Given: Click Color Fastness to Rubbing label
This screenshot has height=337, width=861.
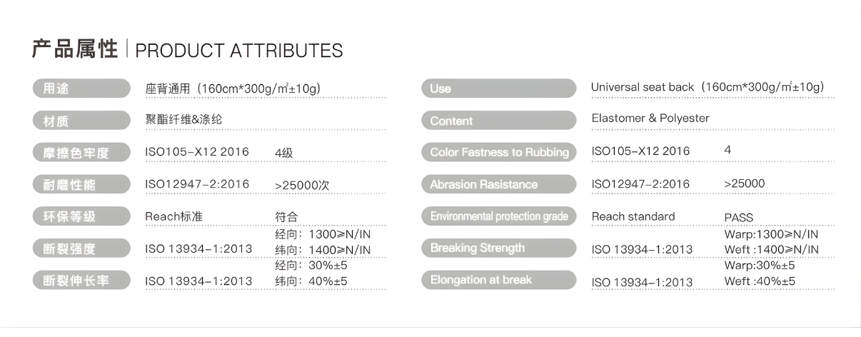Looking at the screenshot, I should [x=498, y=152].
